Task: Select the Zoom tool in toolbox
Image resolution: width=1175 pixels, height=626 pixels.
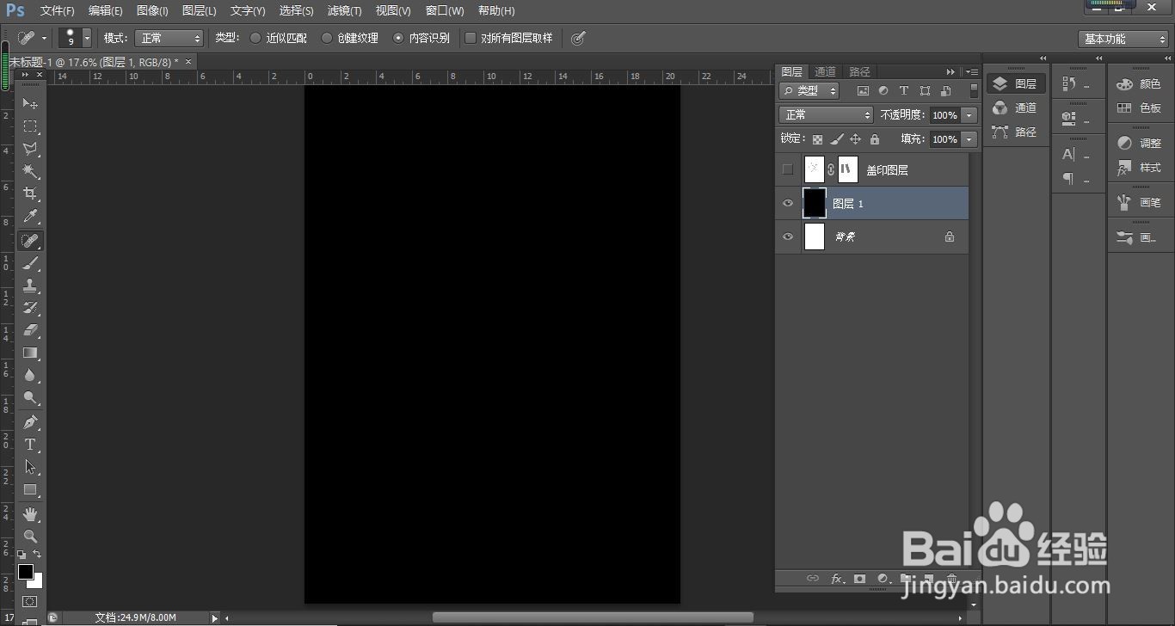Action: tap(30, 536)
